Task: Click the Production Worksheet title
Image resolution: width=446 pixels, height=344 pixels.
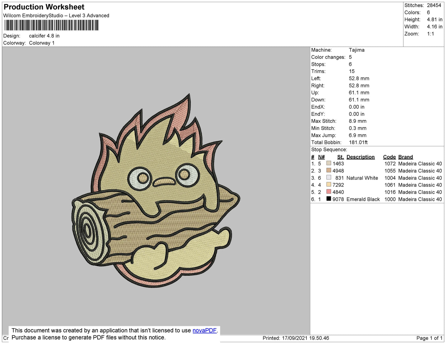Action: pos(44,7)
